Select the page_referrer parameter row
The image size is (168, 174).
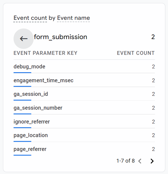(84, 149)
